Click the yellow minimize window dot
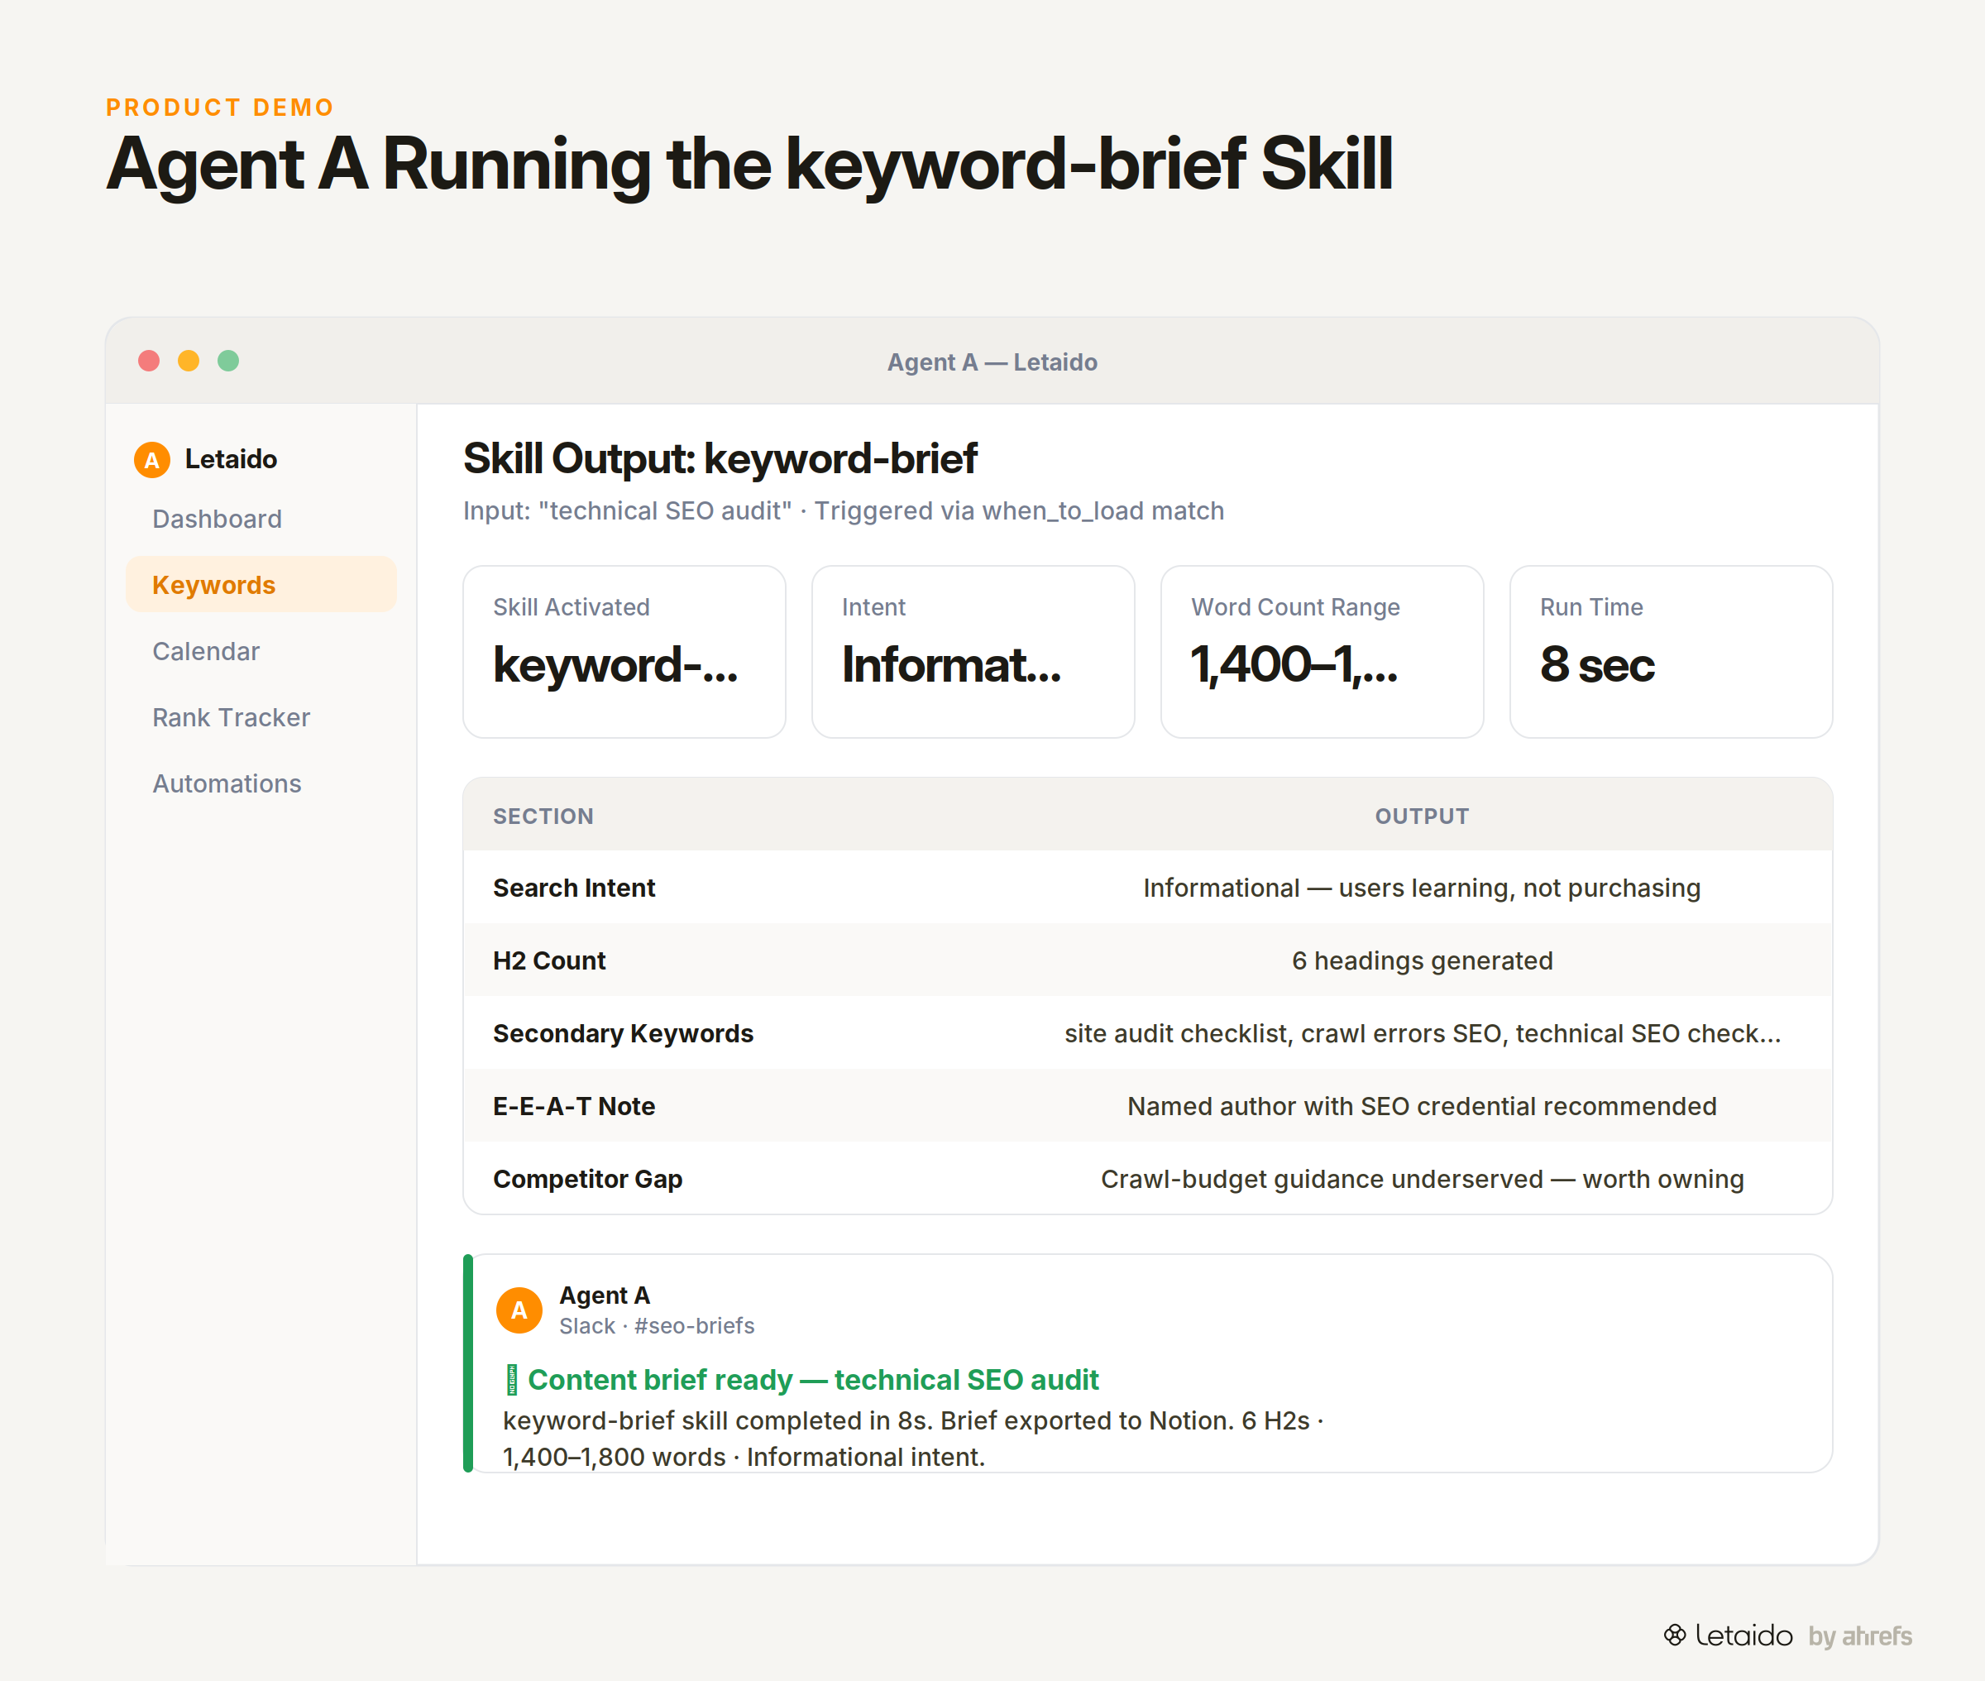1985x1681 pixels. pos(189,362)
